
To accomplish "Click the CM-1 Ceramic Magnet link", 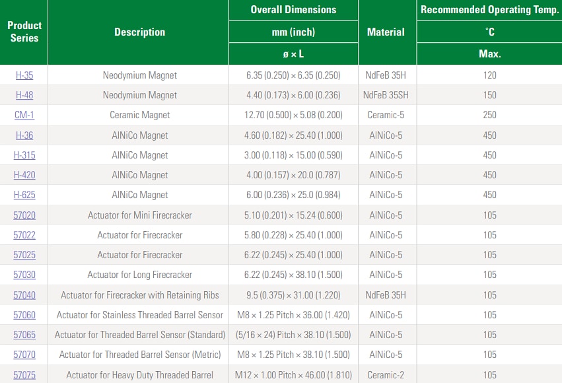I will (24, 115).
